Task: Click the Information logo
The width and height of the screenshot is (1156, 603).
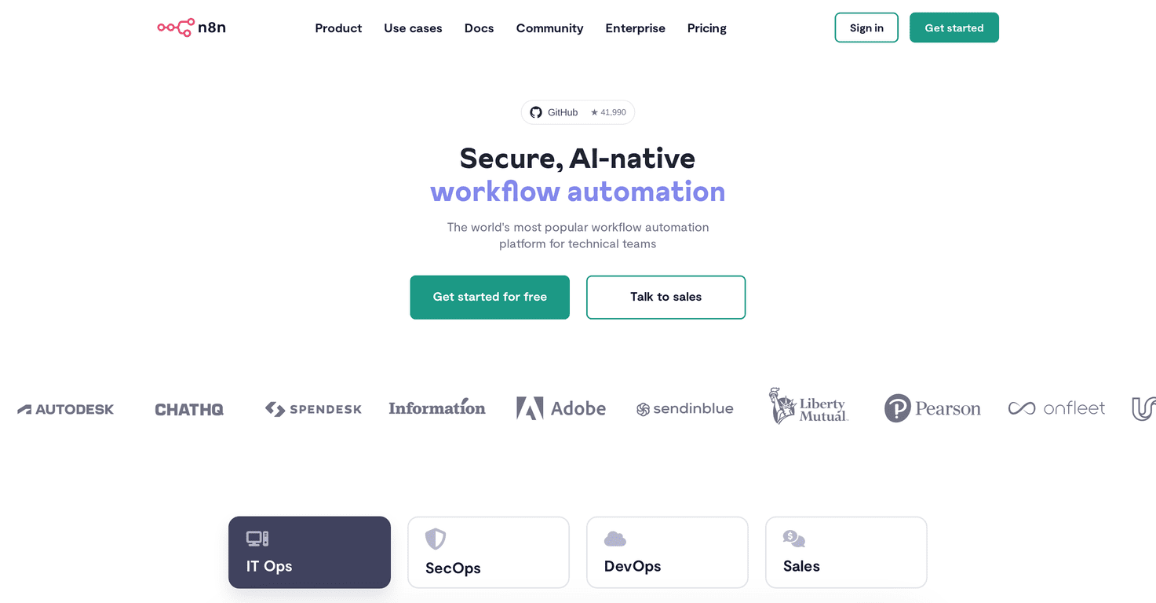Action: pos(437,407)
